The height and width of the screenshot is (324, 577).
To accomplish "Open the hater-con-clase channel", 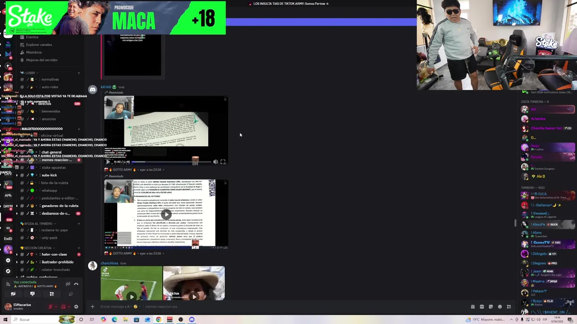I will point(50,254).
